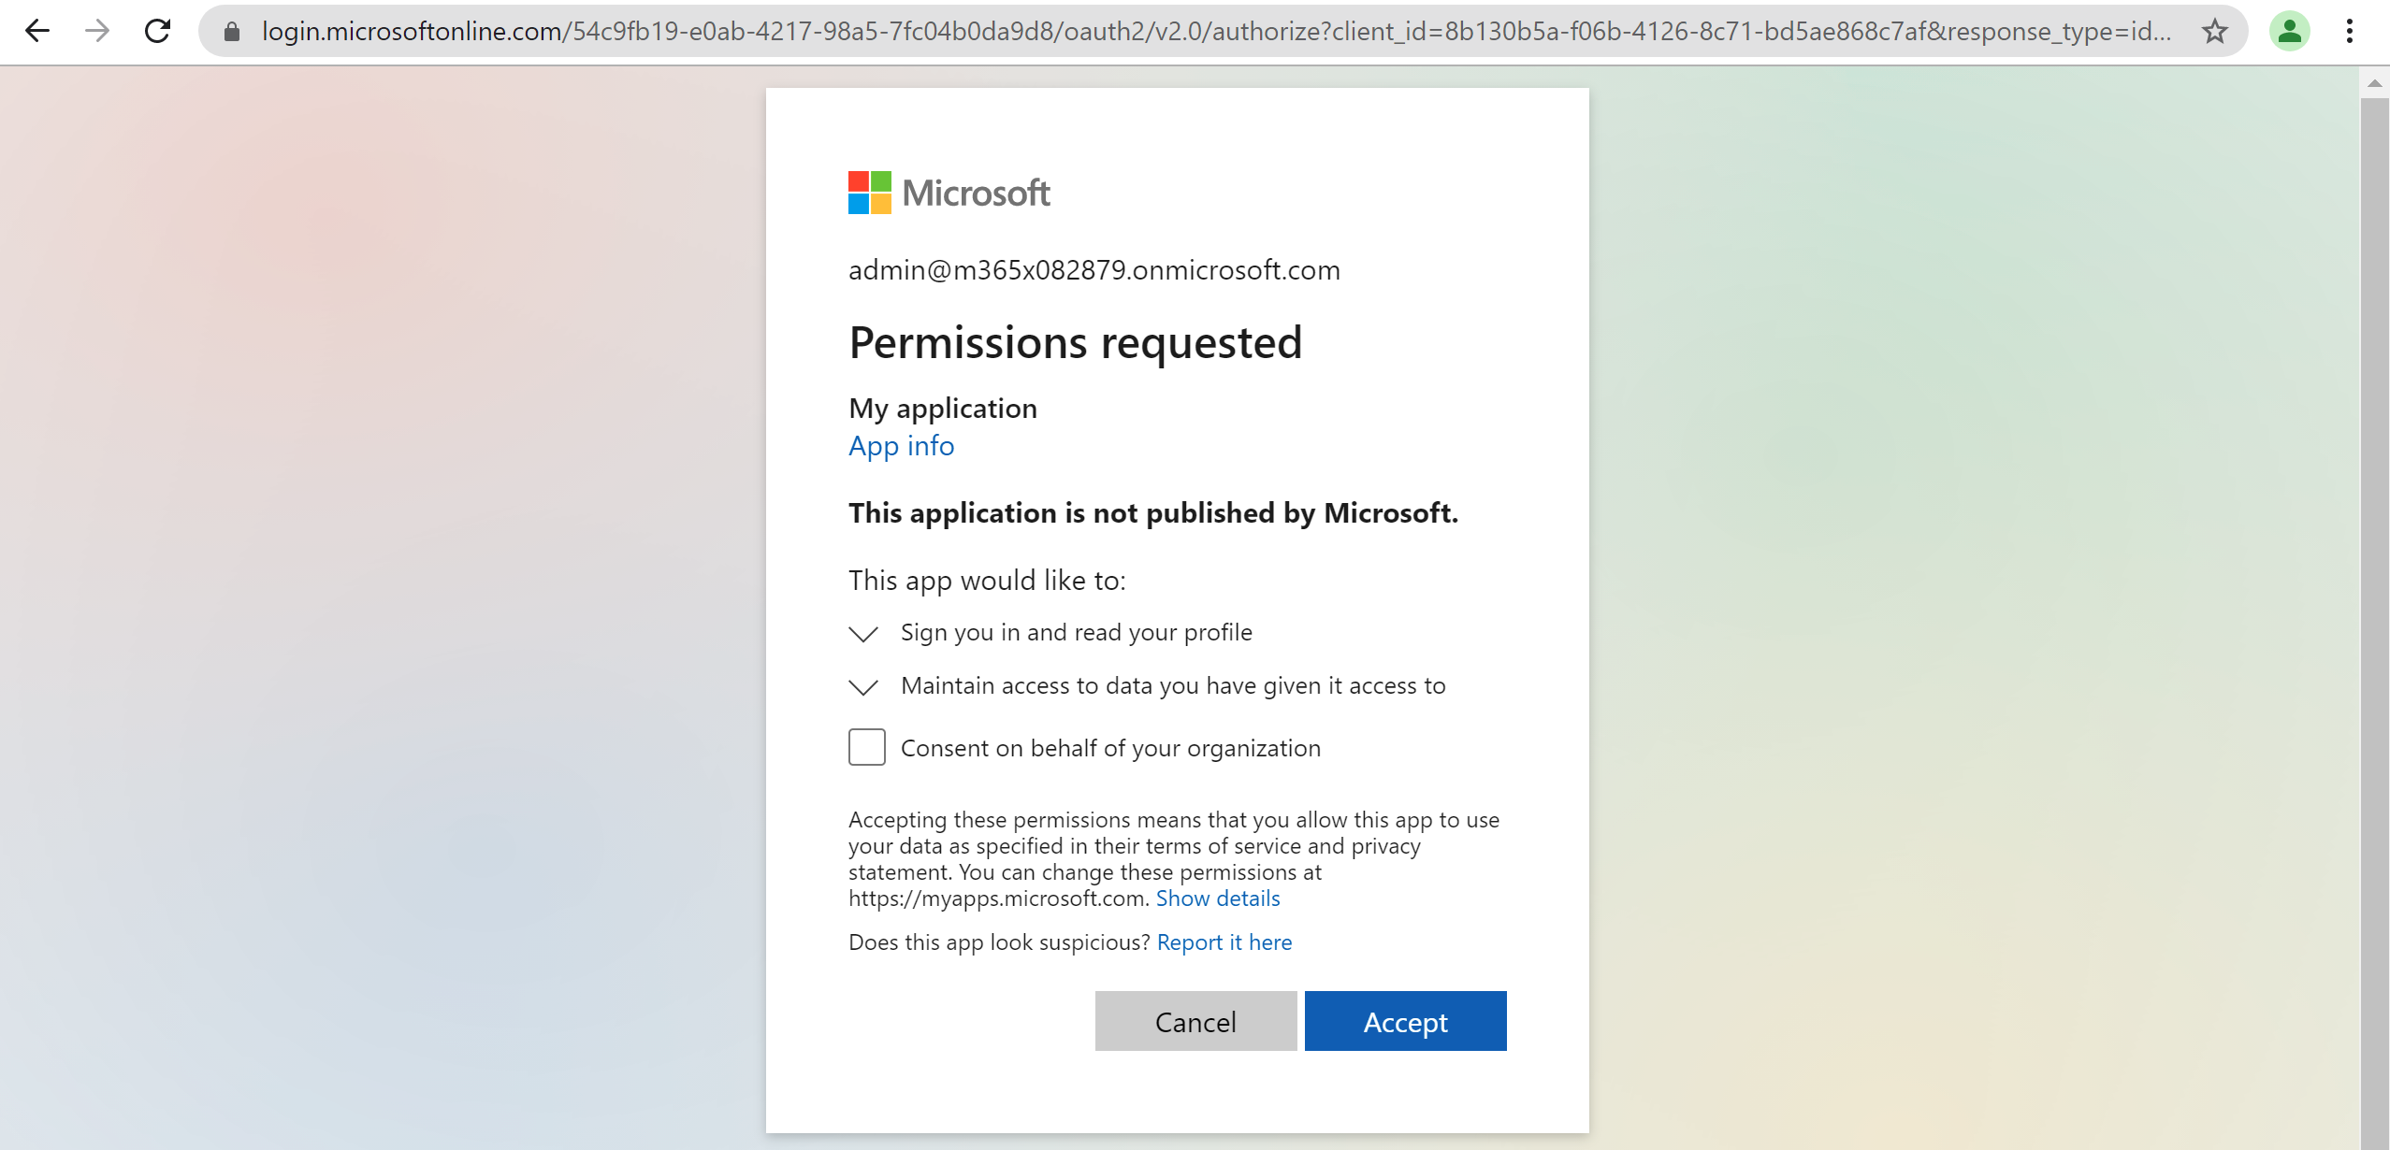The image size is (2390, 1150).
Task: Click the Show details link
Action: pos(1217,898)
